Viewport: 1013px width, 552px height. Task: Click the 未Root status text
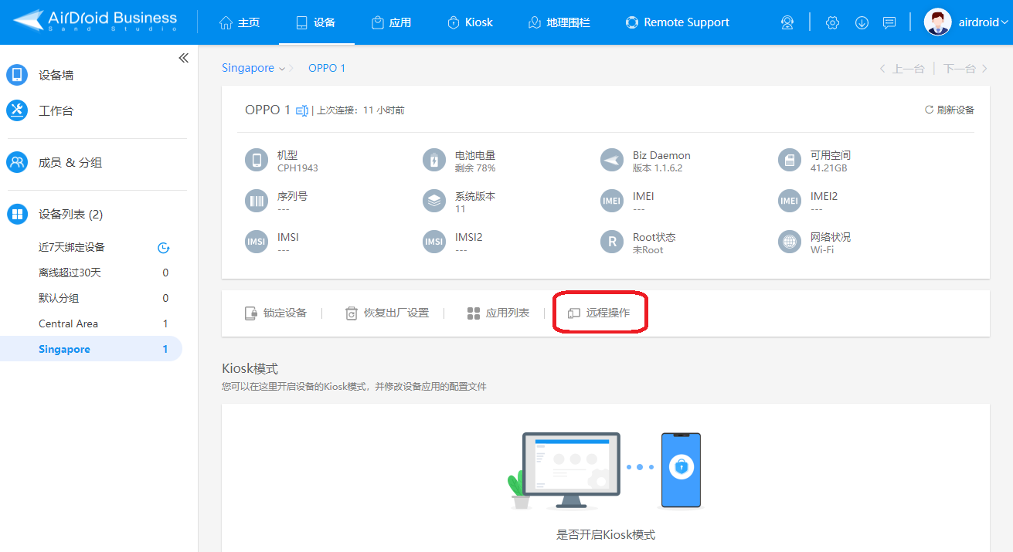[x=648, y=250]
